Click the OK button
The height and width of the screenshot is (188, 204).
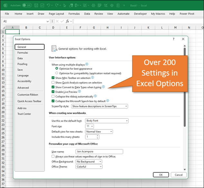pyautogui.click(x=161, y=175)
